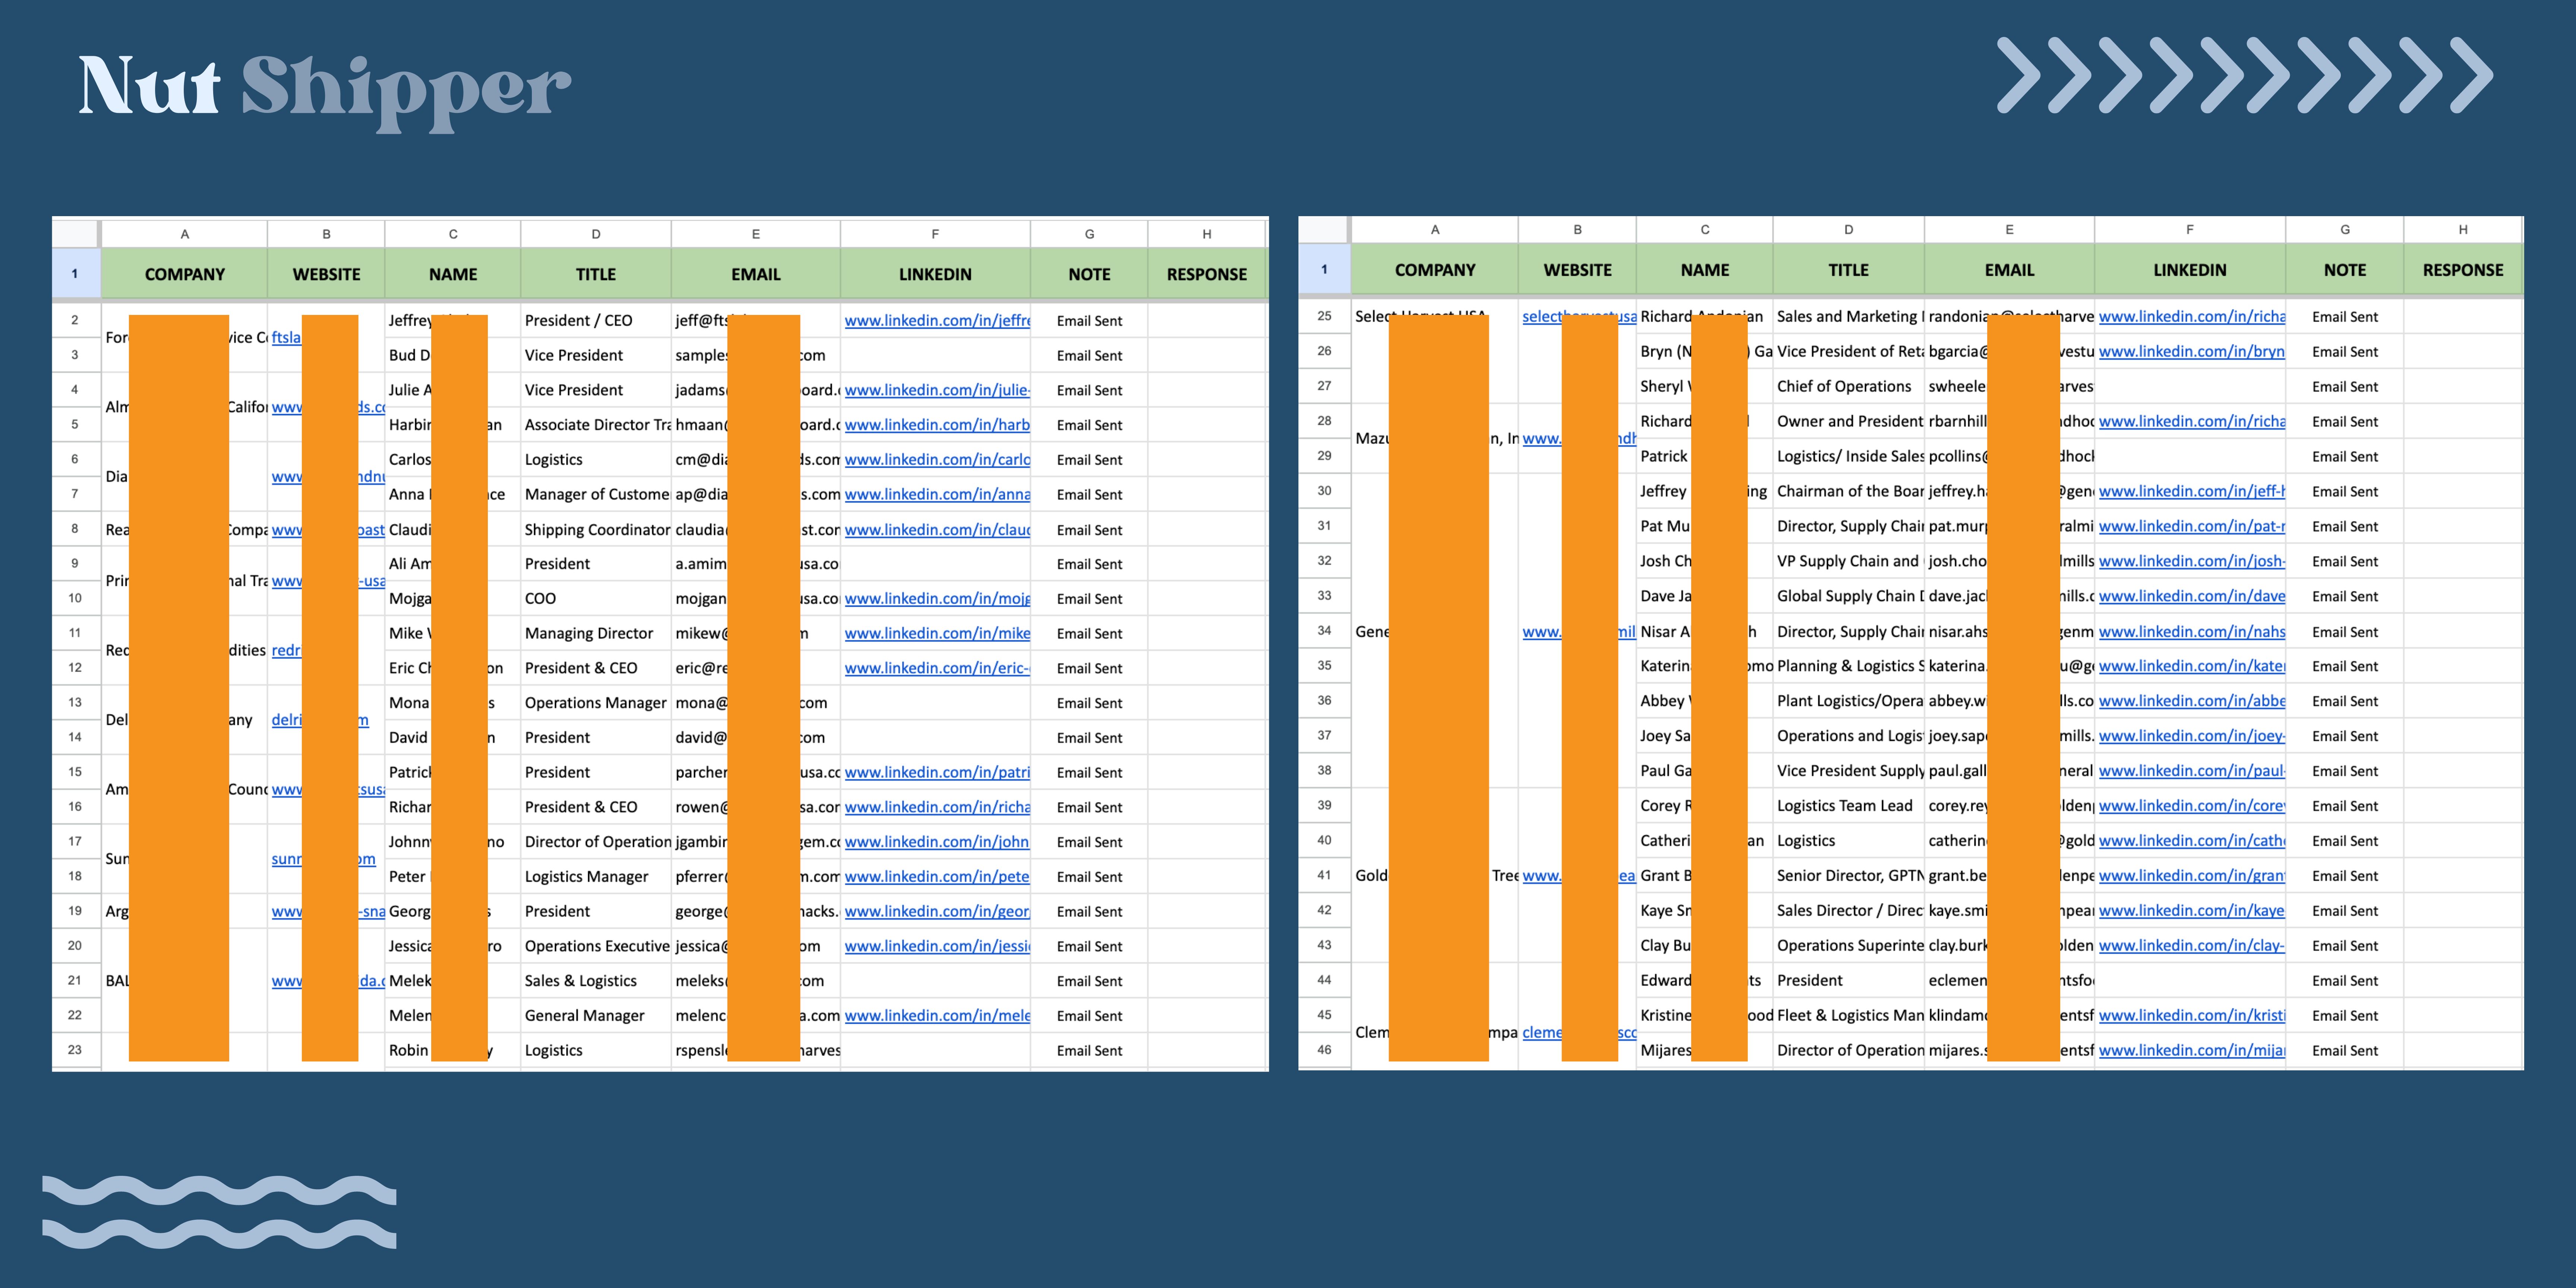Open the linkedin.com/in/julie- profile link
Image resolution: width=2576 pixels, height=1288 pixels.
click(936, 390)
